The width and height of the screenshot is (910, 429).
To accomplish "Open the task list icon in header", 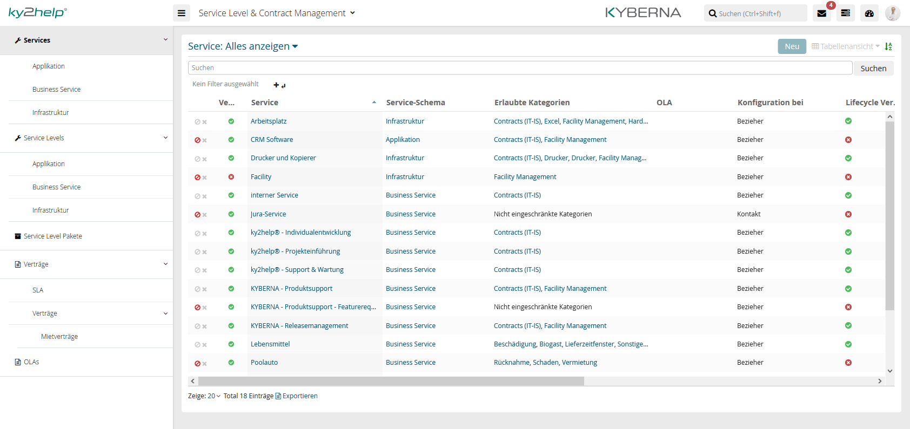I will tap(846, 13).
